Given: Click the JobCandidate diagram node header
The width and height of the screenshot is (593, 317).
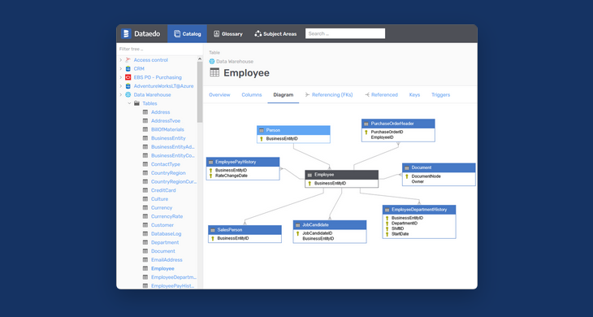Looking at the screenshot, I should pyautogui.click(x=330, y=224).
